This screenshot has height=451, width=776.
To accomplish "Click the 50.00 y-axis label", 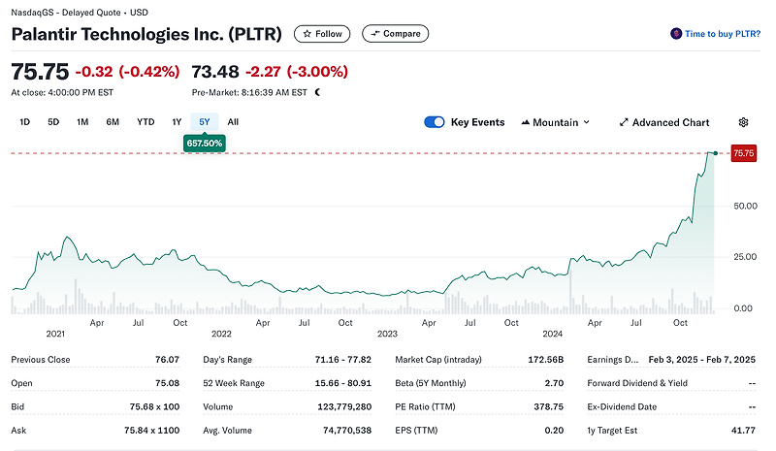I will [745, 206].
